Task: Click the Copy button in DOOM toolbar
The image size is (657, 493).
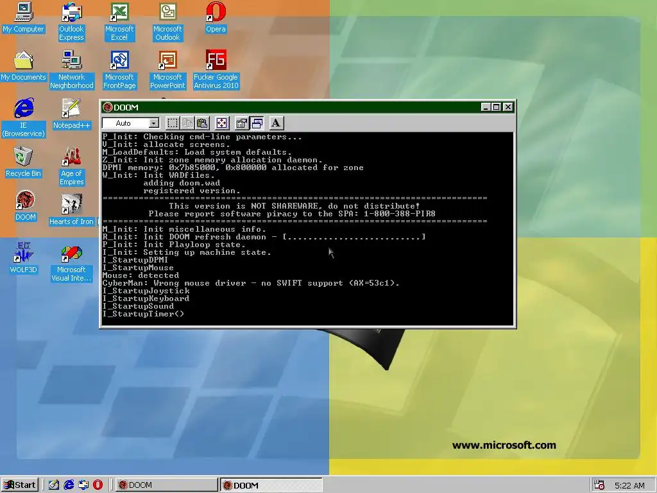Action: (187, 123)
